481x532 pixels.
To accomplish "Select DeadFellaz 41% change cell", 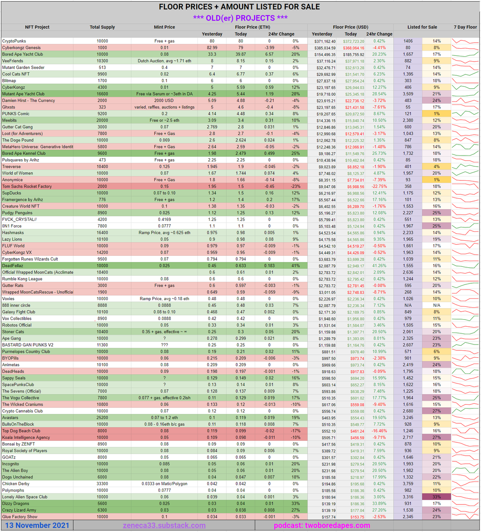I will point(294,266).
